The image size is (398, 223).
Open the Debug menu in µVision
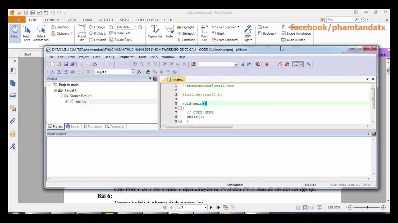(x=109, y=57)
